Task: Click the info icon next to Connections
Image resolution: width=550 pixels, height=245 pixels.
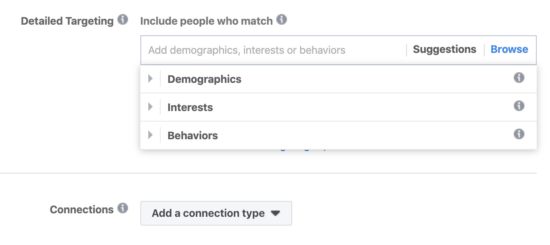Action: (x=123, y=208)
